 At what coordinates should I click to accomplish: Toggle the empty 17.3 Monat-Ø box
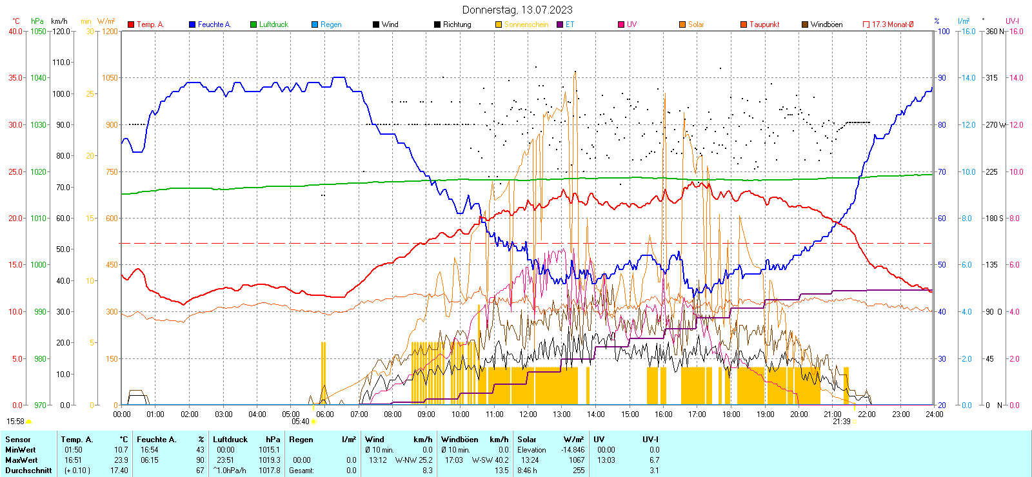866,24
